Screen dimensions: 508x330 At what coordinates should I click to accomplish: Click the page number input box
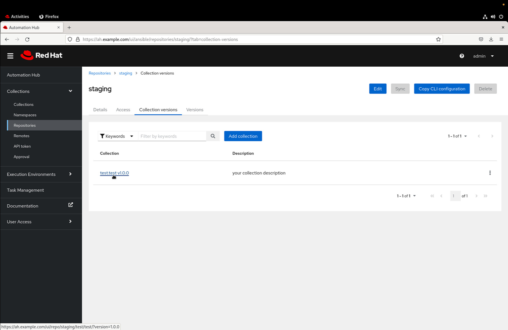pyautogui.click(x=455, y=196)
